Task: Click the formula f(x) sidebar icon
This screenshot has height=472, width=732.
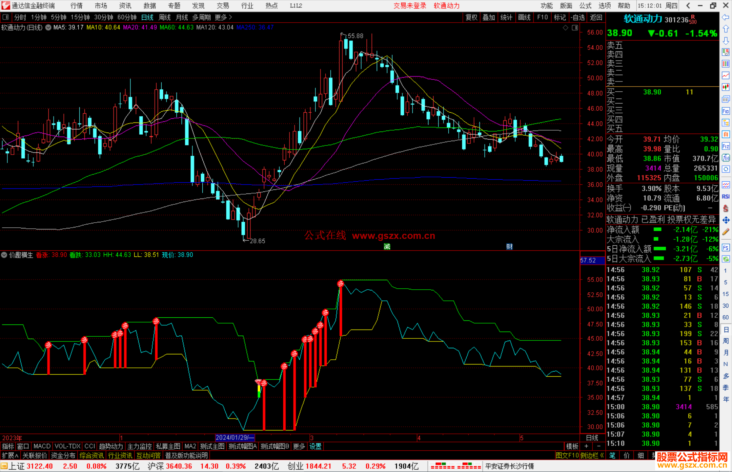Action: coord(726,158)
